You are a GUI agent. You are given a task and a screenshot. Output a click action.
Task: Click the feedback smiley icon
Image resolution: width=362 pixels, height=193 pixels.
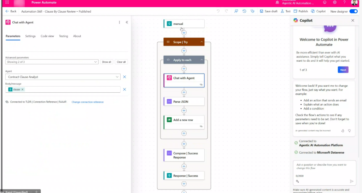point(325,2)
